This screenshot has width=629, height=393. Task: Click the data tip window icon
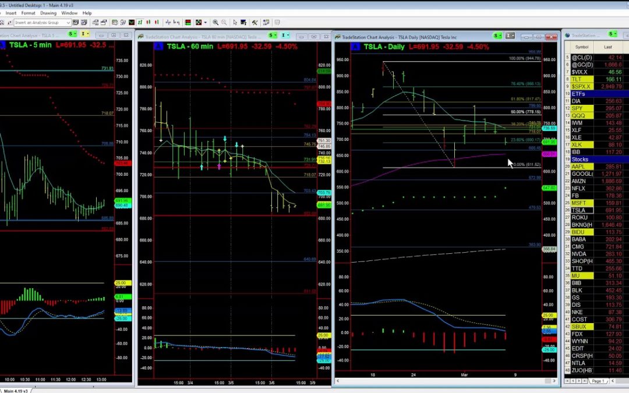tap(243, 23)
